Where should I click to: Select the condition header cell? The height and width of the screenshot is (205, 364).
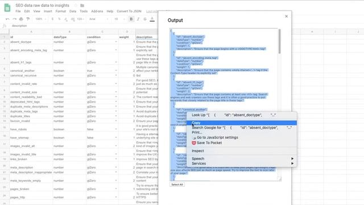[x=102, y=37]
